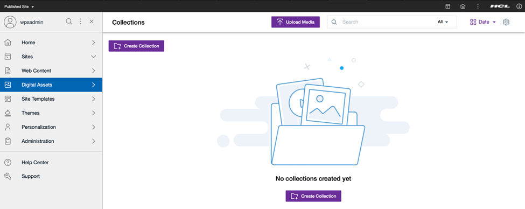Click the grid view icon beside Date
Screen dimensions: 525x209
click(x=473, y=22)
